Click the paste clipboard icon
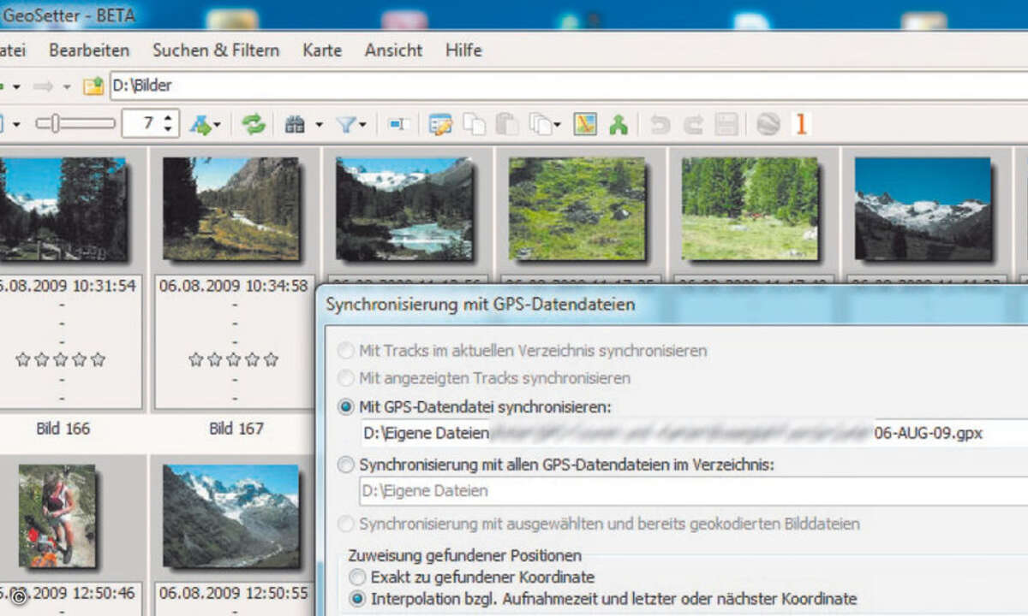 [x=507, y=125]
